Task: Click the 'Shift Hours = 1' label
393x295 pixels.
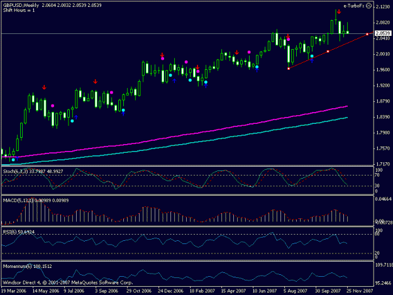Action: point(19,10)
